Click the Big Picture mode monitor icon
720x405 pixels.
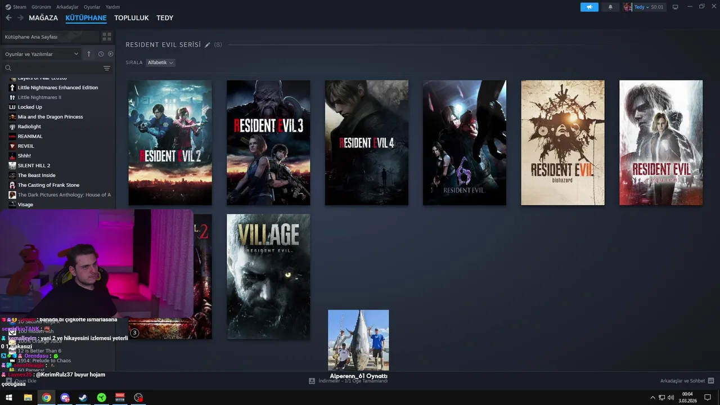pos(676,7)
